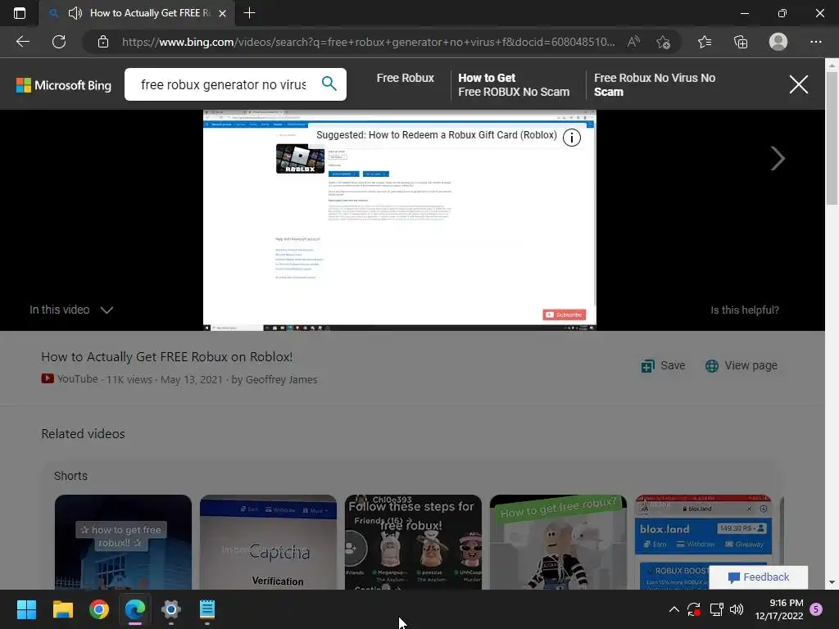Screen dimensions: 839x629
Task: Go to next video with right chevron
Action: (778, 158)
